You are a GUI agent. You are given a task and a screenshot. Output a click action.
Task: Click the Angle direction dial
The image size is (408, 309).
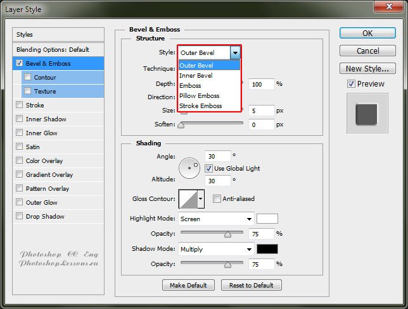[189, 167]
